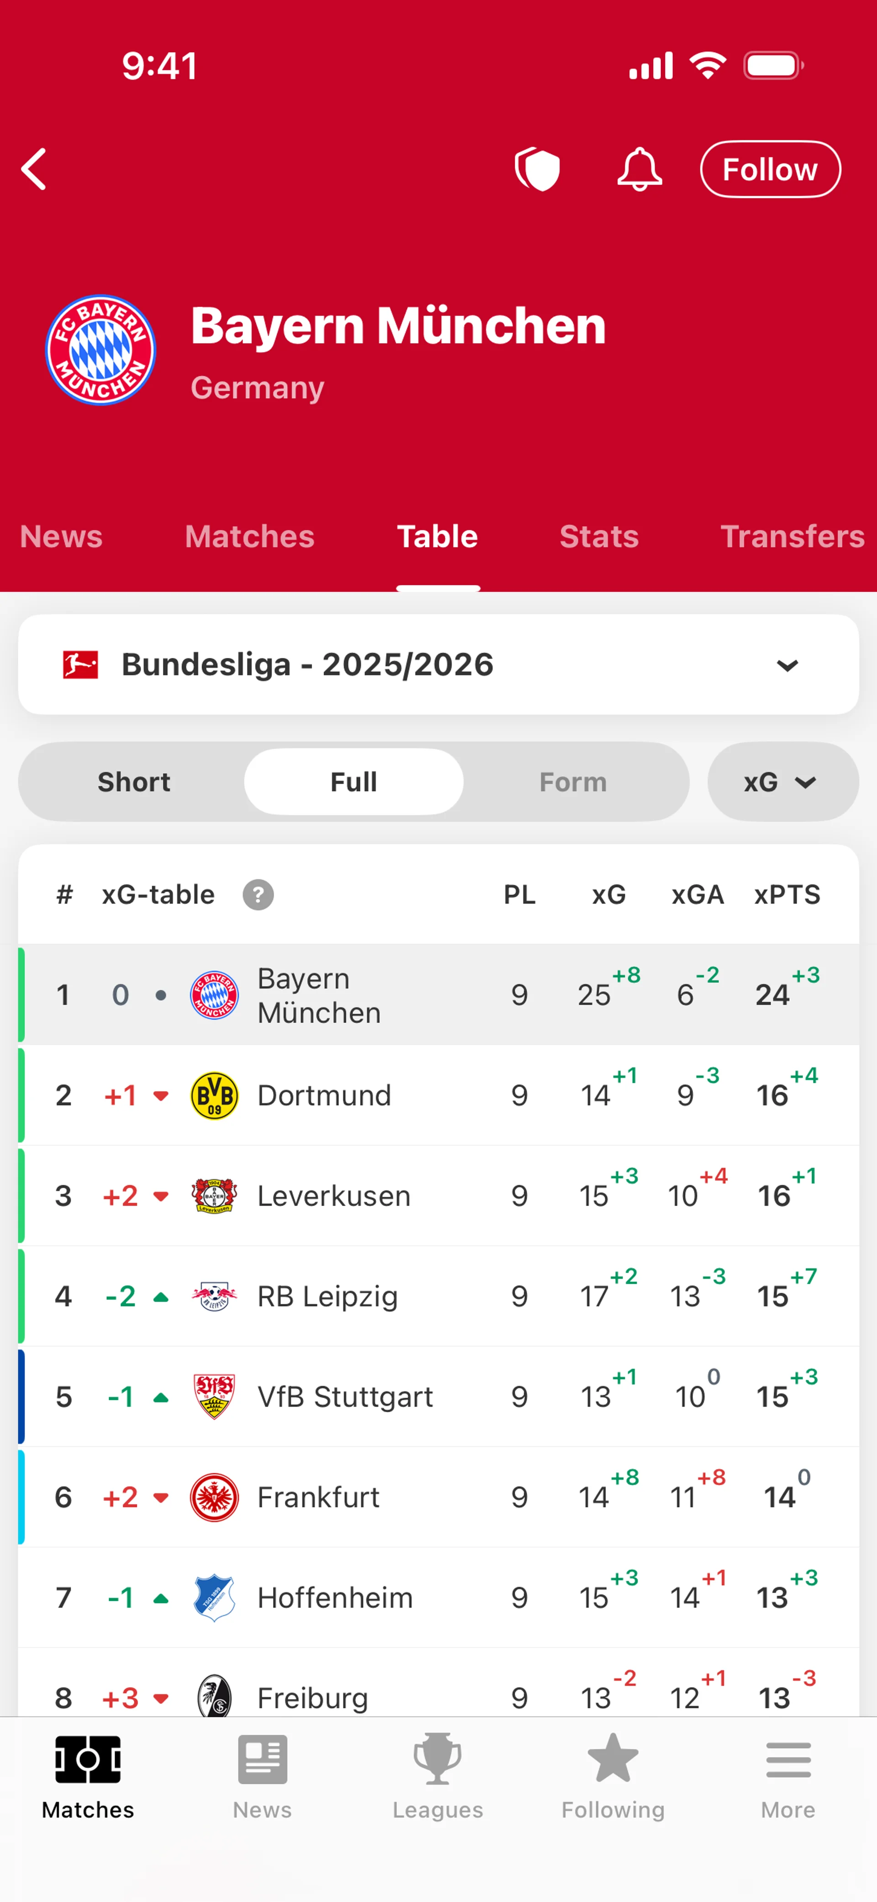Switch table view to Short
Viewport: 877px width, 1902px height.
click(134, 782)
